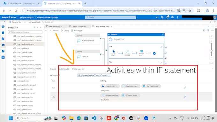Click the canvas zoom slider handle
Viewport: 217px width, 122px height.
[x=212, y=51]
